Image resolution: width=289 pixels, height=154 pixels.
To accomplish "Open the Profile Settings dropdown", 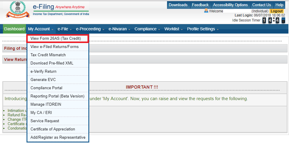I will 203,29.
